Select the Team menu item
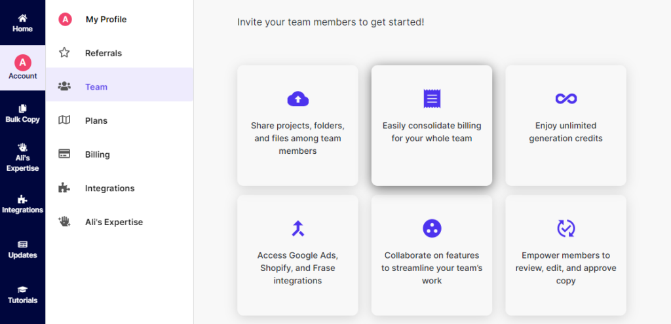This screenshot has width=671, height=324. coord(119,87)
